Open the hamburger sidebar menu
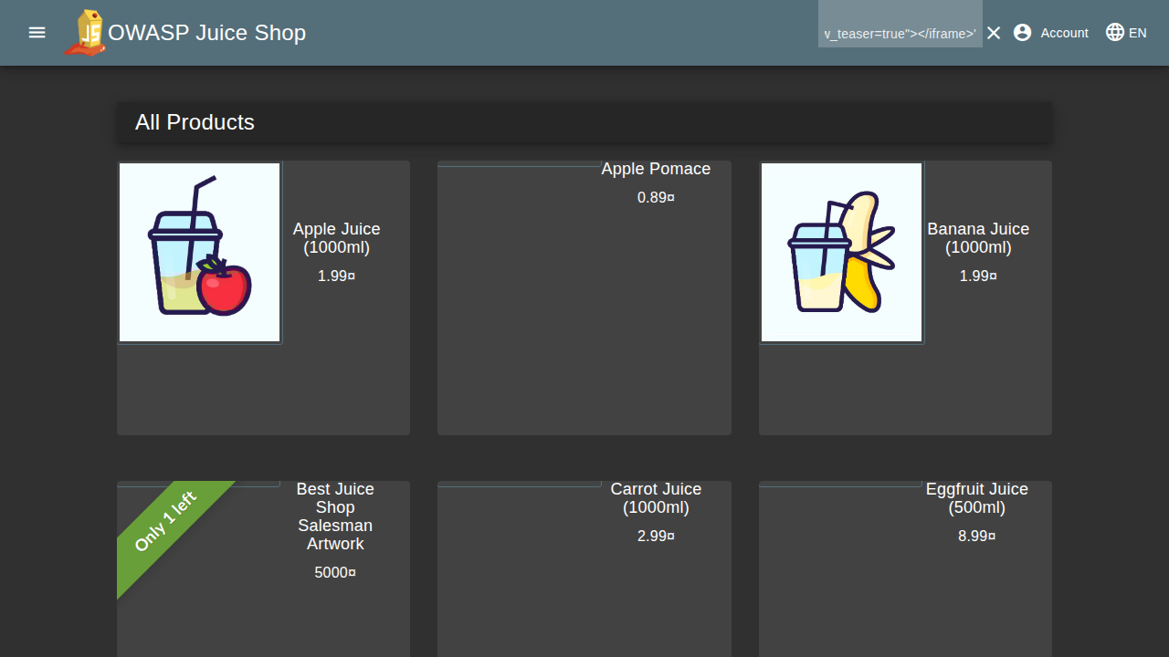Screen dimensions: 1169x657 pyautogui.click(x=37, y=33)
